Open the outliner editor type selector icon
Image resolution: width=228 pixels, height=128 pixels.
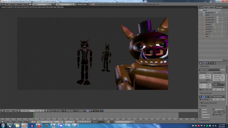(x=201, y=7)
